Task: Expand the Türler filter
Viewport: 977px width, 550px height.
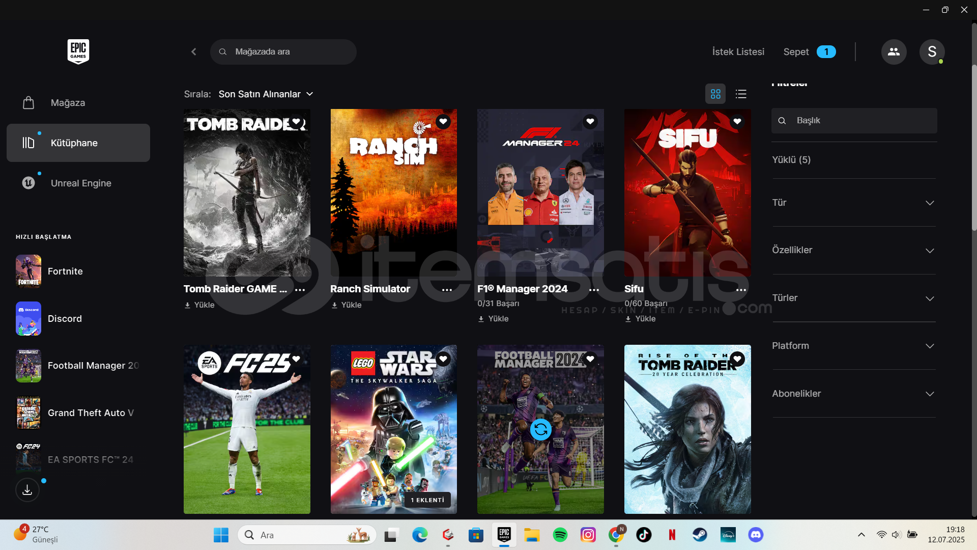Action: pos(854,298)
